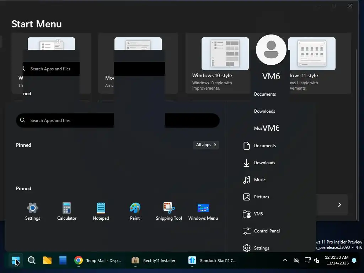The image size is (364, 273).
Task: Open Control Panel from Start menu
Action: pyautogui.click(x=261, y=231)
